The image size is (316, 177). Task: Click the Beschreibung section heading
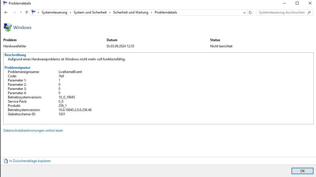tap(15, 55)
